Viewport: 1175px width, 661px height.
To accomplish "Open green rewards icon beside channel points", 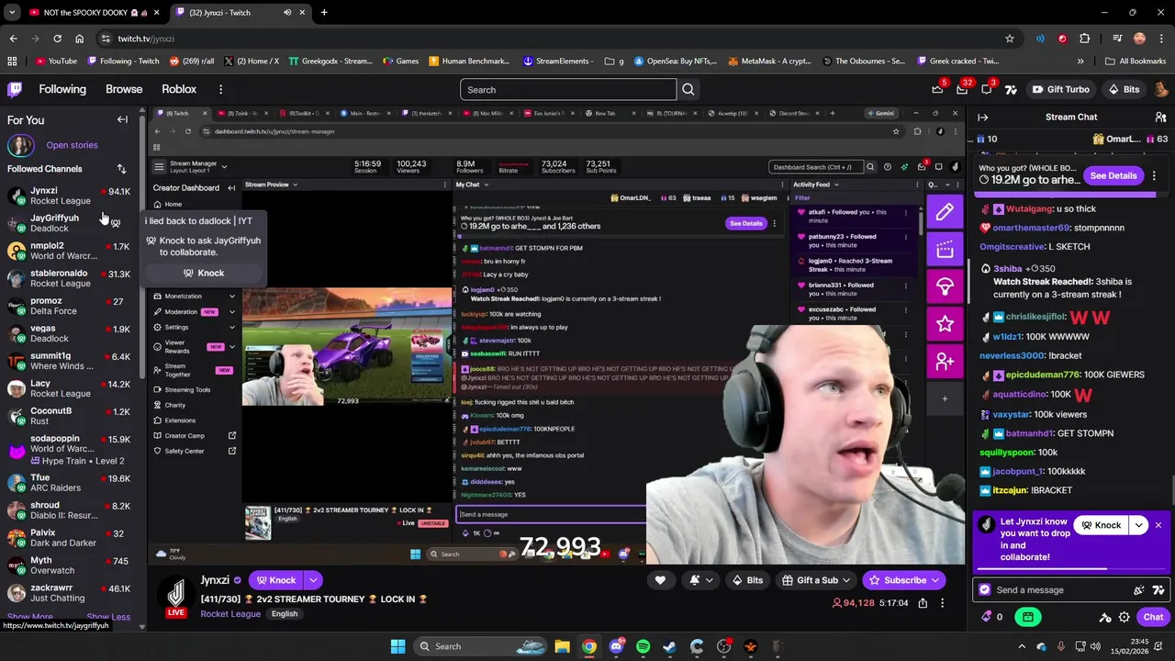I will (1028, 617).
